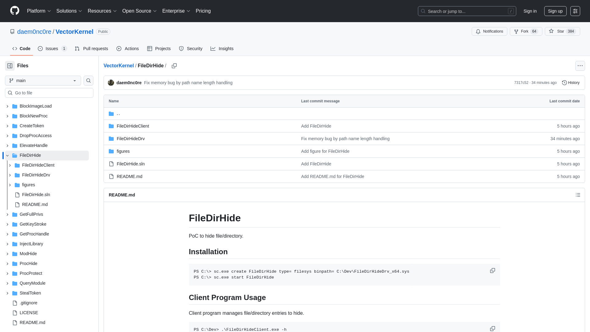Open the FileDirHideClient folder in the table

(133, 126)
